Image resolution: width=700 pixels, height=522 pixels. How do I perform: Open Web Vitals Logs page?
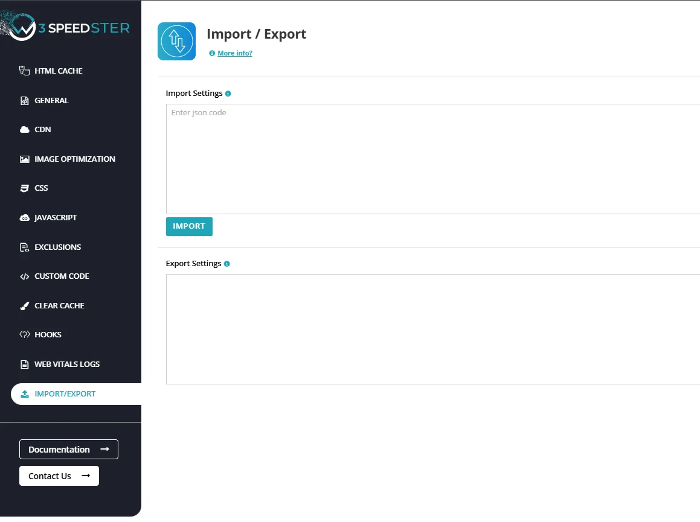(x=66, y=364)
